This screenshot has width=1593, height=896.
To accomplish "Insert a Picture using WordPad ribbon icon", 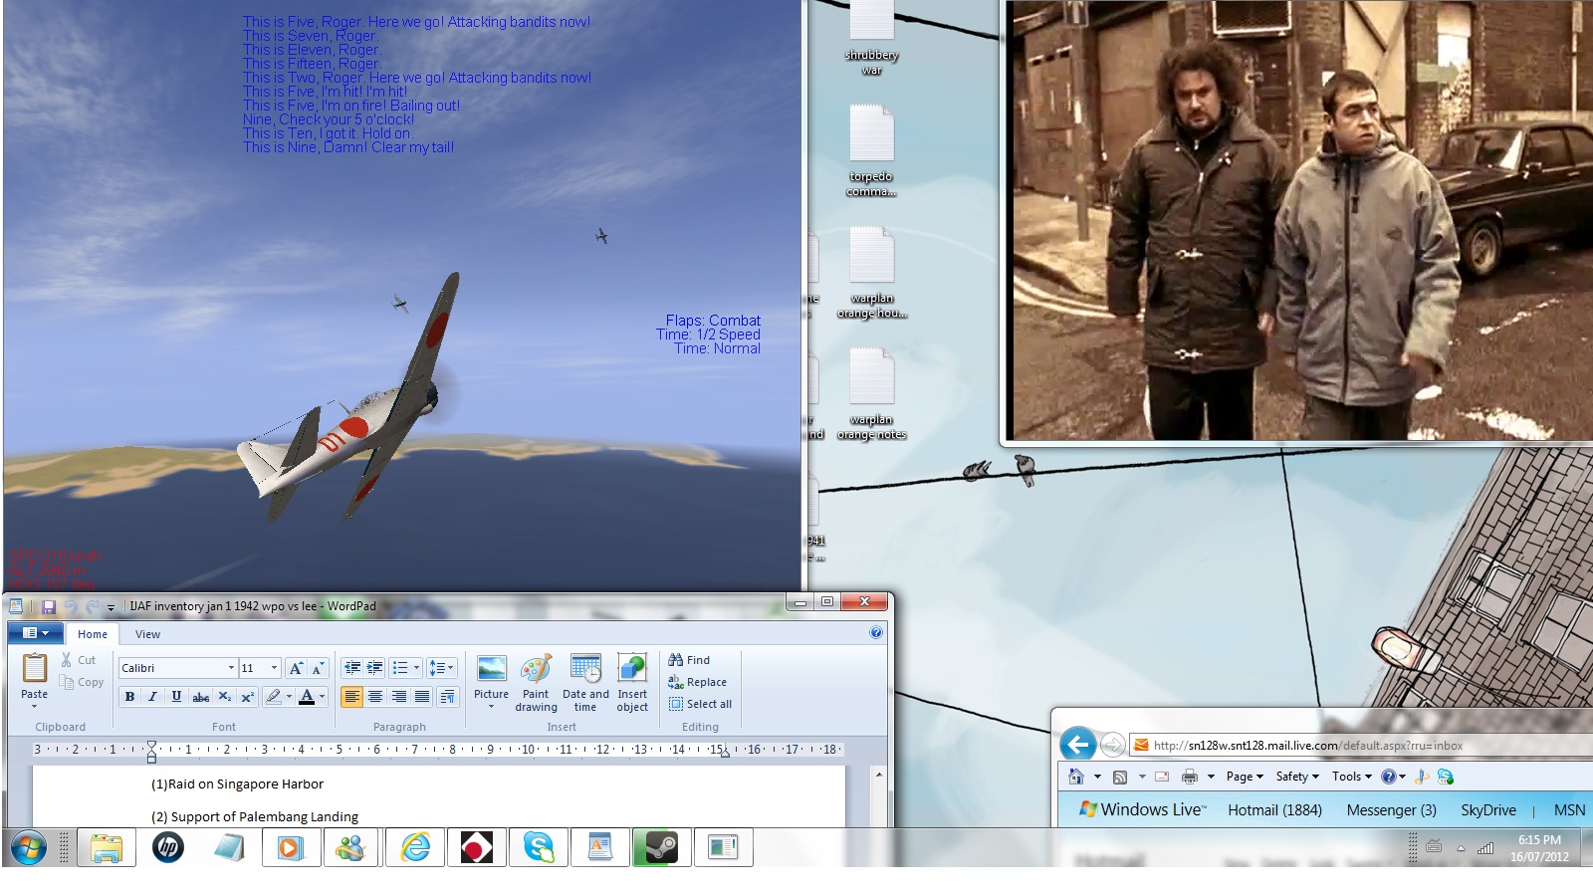I will (491, 669).
